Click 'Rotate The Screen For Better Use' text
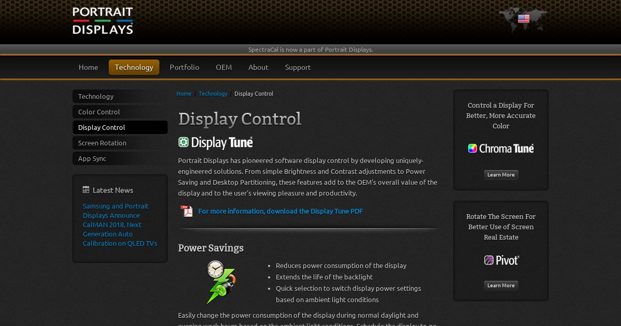Viewport: 621px width, 326px height. click(501, 227)
